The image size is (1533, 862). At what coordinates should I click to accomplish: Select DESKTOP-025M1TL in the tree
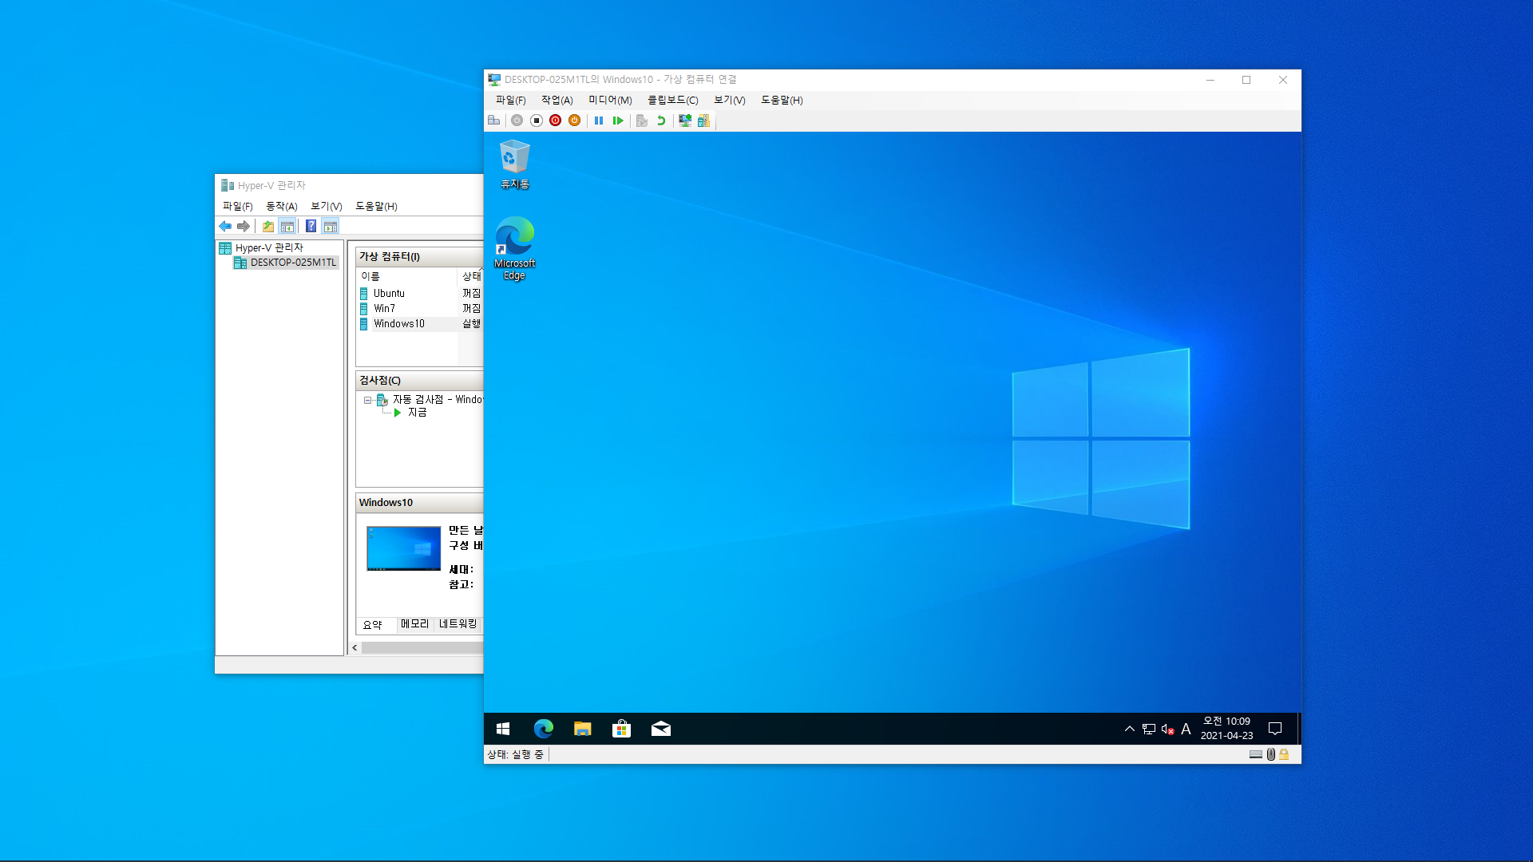pos(292,263)
